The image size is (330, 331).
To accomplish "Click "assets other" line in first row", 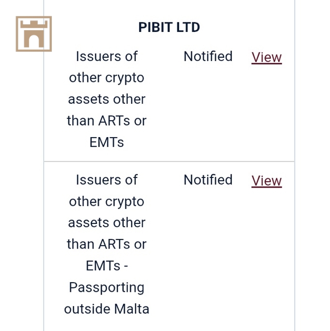I will tap(107, 99).
